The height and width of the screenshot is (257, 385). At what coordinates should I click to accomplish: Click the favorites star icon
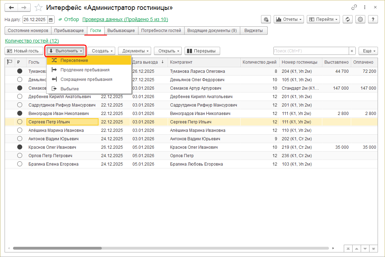39,7
